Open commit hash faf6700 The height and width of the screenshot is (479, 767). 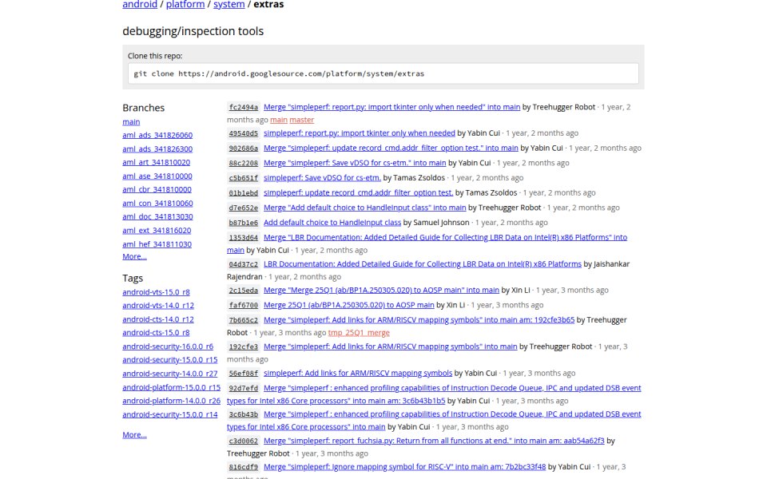tap(243, 305)
